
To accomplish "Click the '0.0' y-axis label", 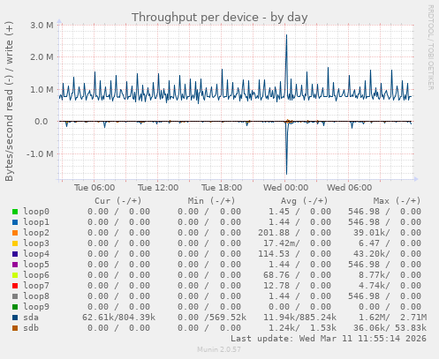I will tap(42, 122).
